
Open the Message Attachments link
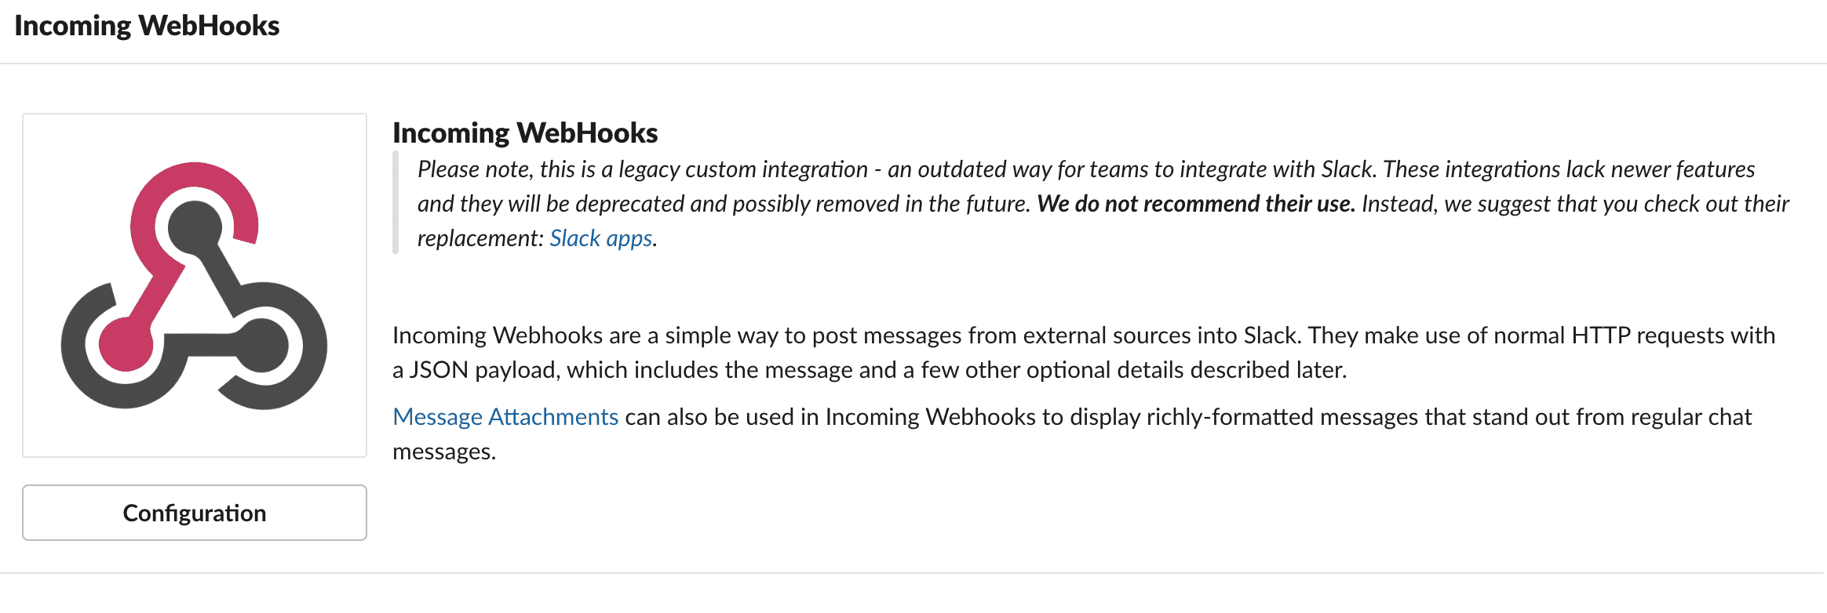pyautogui.click(x=505, y=417)
